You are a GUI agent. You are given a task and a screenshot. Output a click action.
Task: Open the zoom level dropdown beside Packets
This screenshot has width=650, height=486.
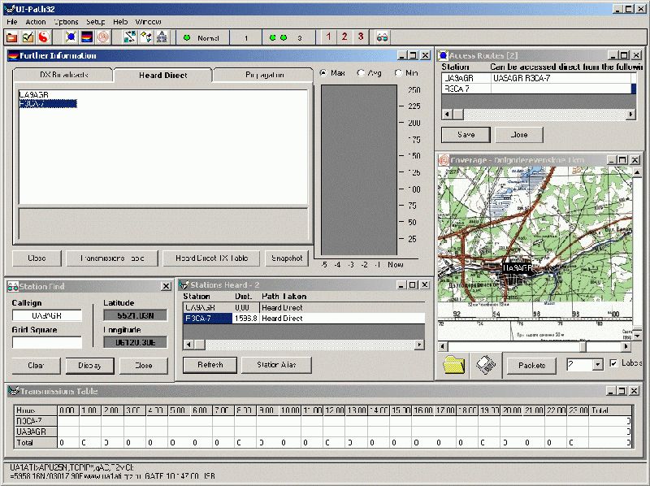[597, 365]
